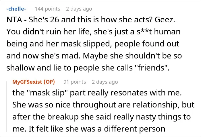The height and width of the screenshot is (137, 201).
Task: Click the NTA verdict at comment start
Action: click(14, 20)
